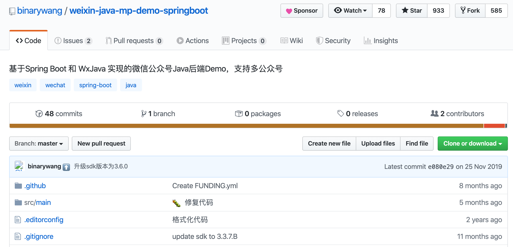
Task: Open the Pull requests tab
Action: pos(134,41)
